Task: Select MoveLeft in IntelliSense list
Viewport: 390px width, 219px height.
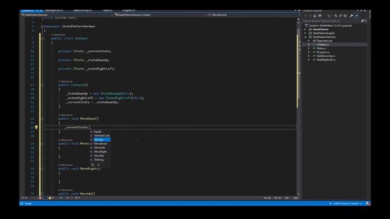Action: pos(100,148)
